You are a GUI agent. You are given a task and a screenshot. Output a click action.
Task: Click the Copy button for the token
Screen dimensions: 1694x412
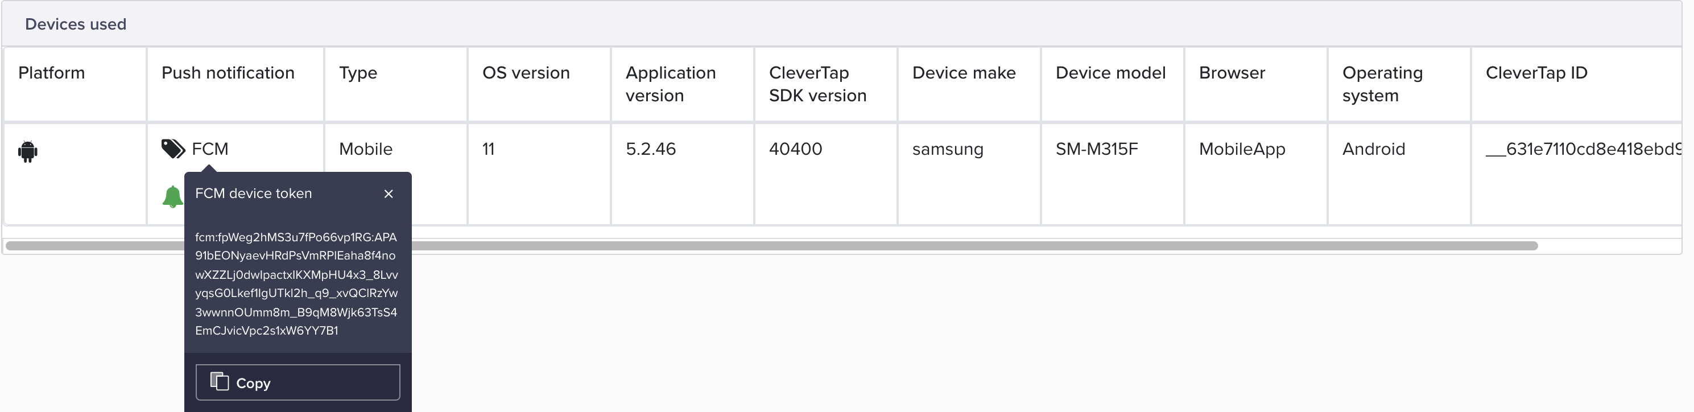pyautogui.click(x=298, y=382)
